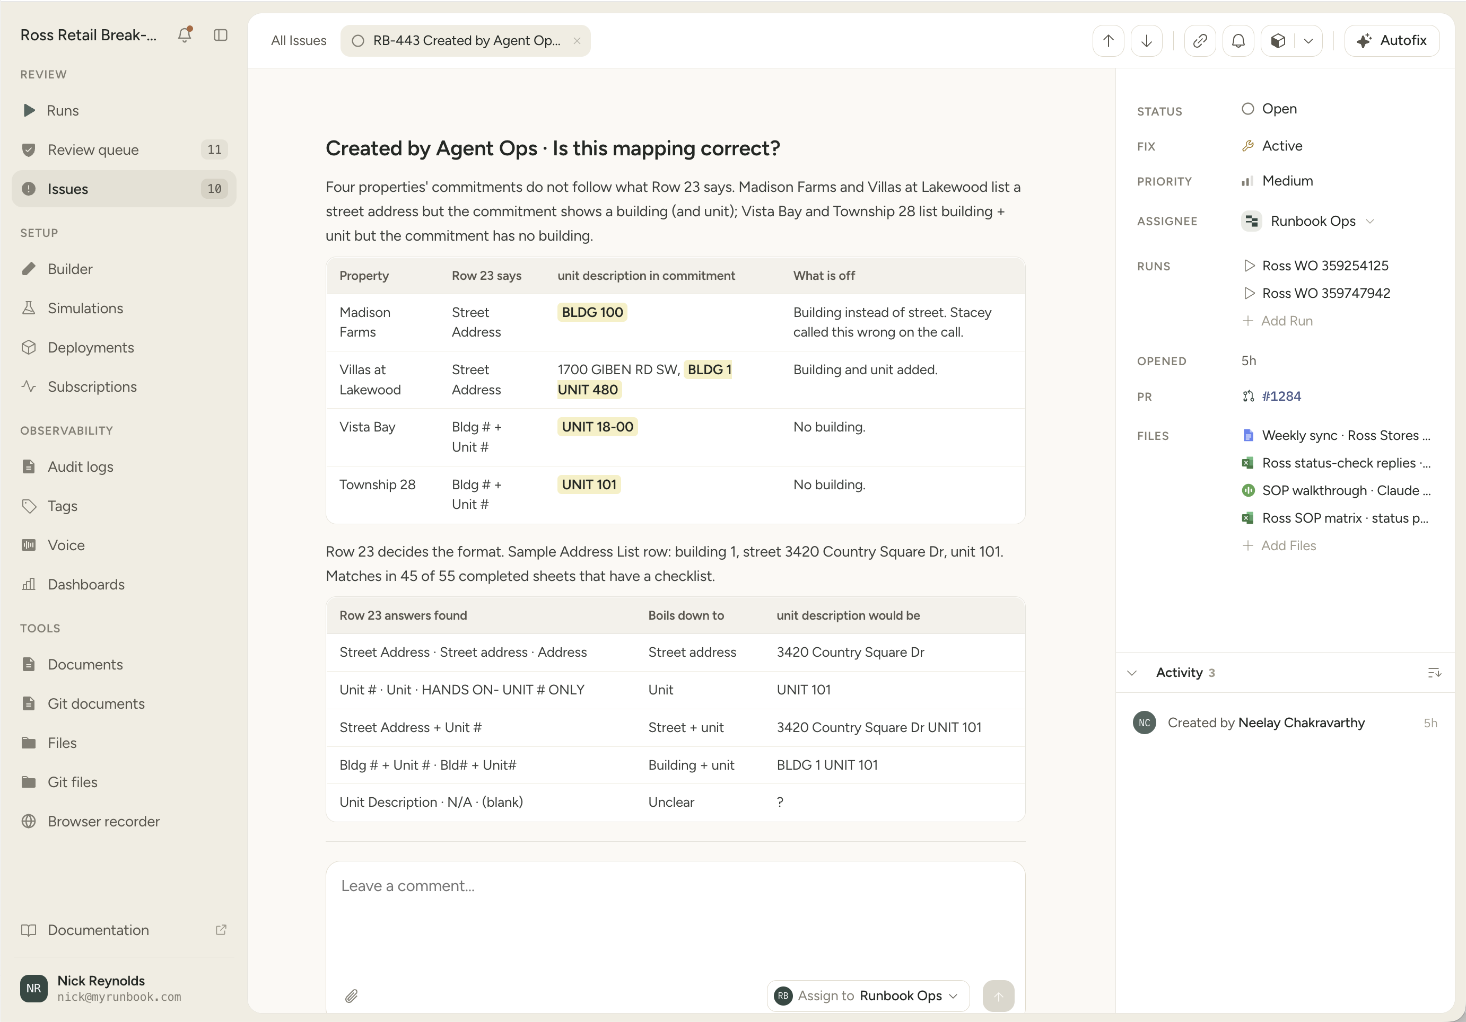Open Assign to Runbook Ops dropdown

pos(868,996)
